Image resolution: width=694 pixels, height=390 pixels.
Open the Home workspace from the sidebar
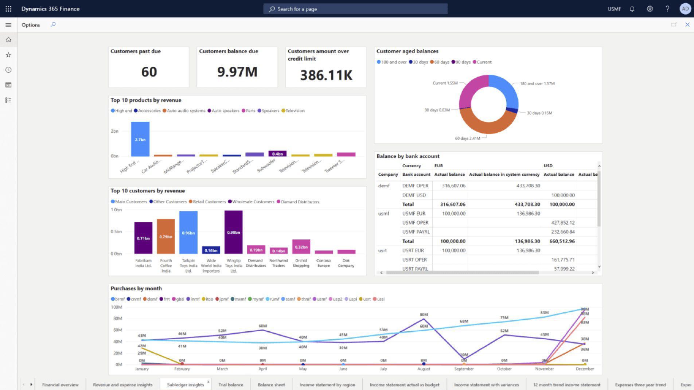tap(8, 40)
